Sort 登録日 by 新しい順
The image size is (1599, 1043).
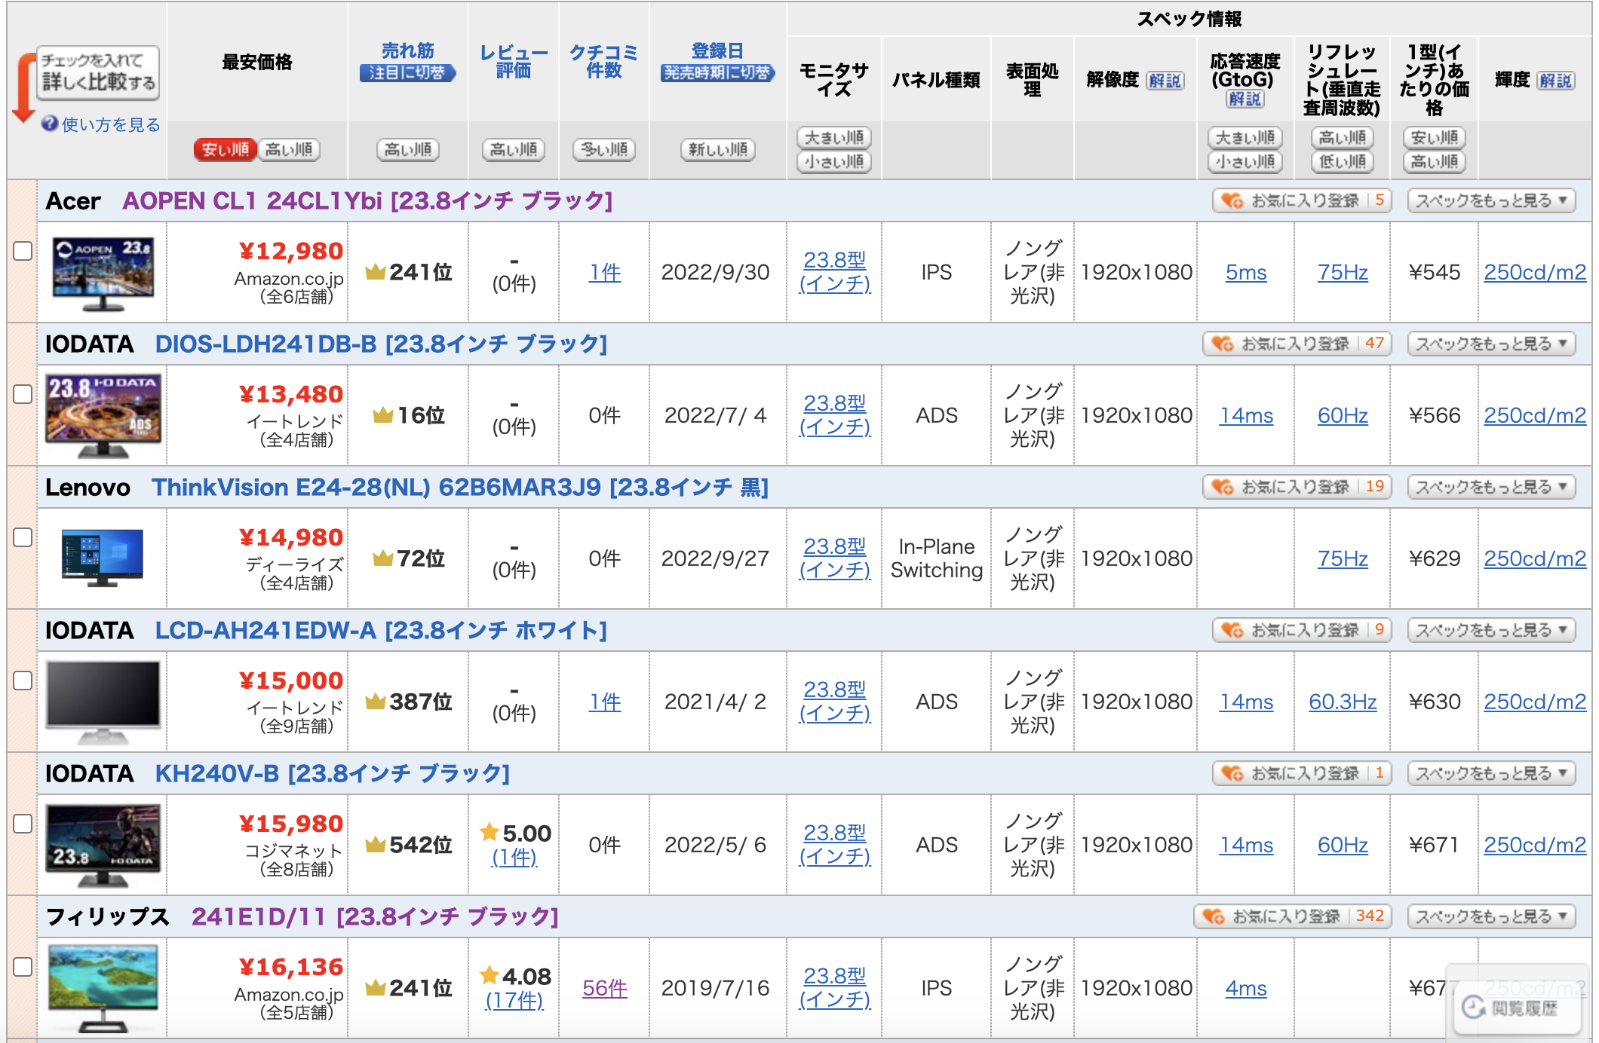pyautogui.click(x=717, y=149)
